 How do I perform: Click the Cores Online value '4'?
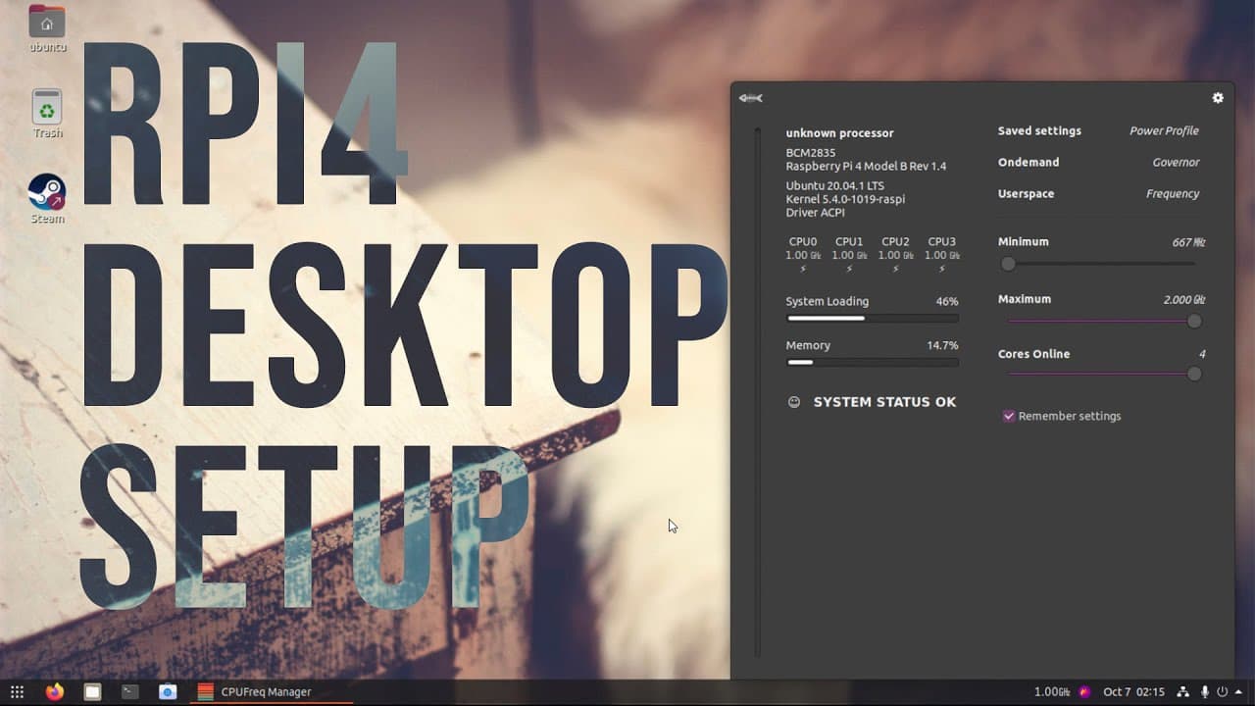pyautogui.click(x=1202, y=354)
